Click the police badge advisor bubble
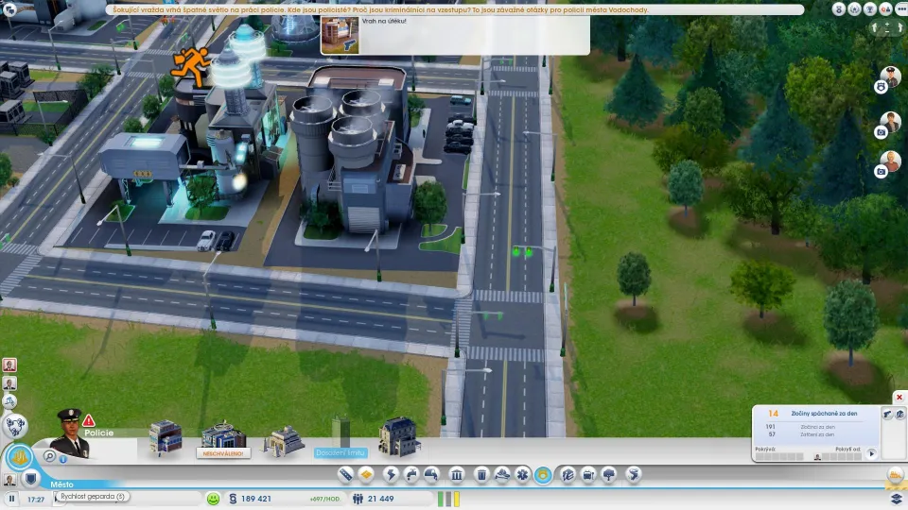The height and width of the screenshot is (510, 908). [881, 87]
